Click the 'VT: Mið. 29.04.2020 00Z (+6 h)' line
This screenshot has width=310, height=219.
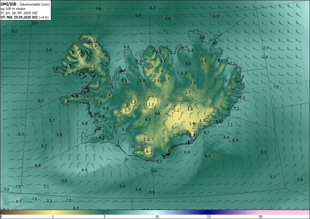pos(24,17)
